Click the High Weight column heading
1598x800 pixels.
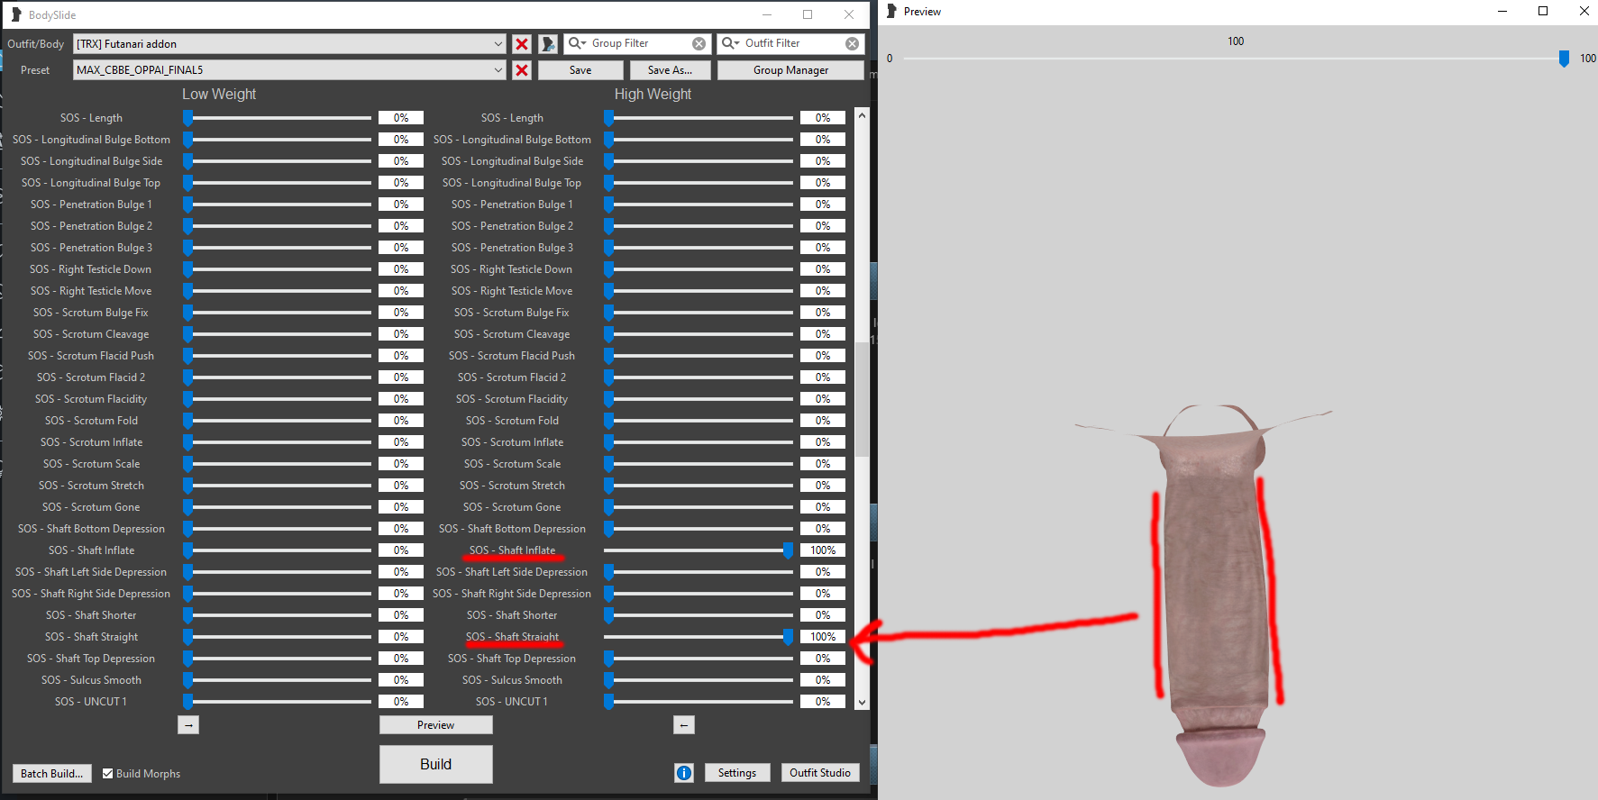(x=653, y=94)
